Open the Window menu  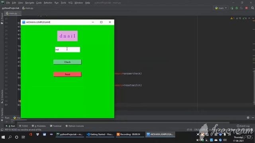tap(78, 3)
